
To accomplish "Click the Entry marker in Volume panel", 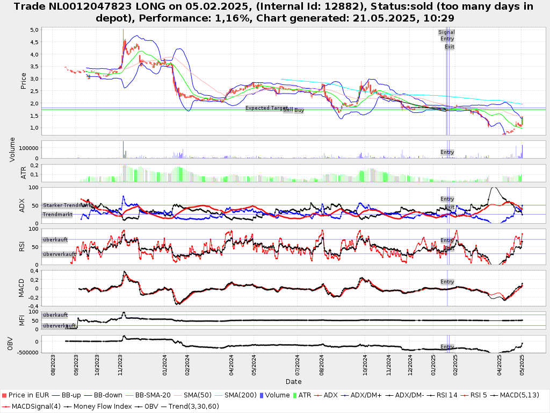I will (x=447, y=152).
